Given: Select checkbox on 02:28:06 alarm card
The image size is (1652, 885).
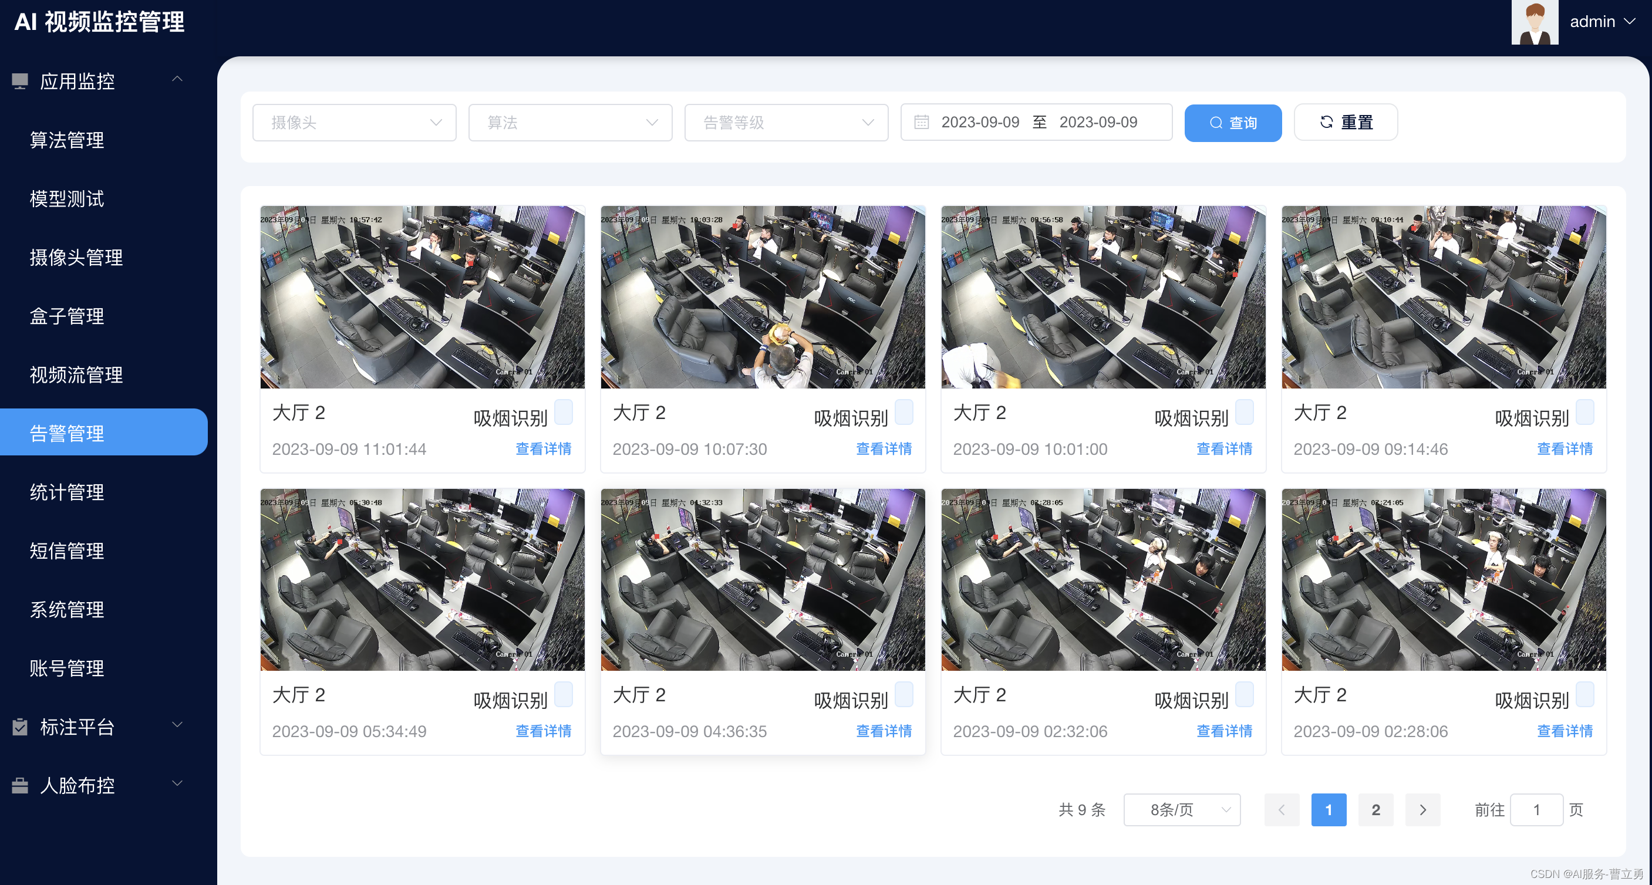Looking at the screenshot, I should 1584,694.
